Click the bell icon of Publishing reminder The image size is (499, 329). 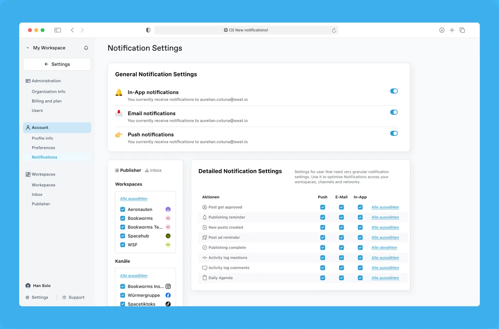click(205, 217)
